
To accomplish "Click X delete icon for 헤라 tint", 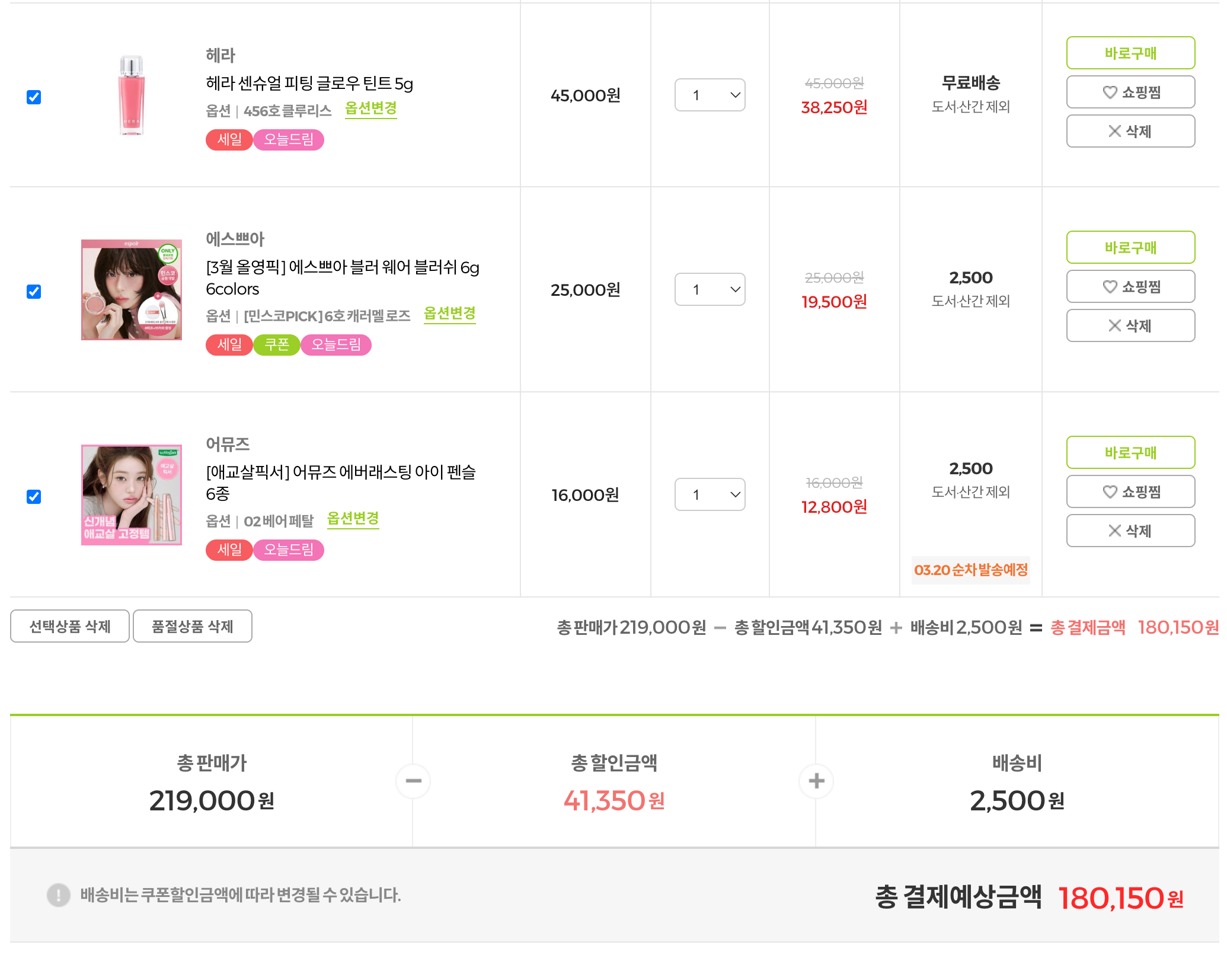I will (x=1114, y=132).
